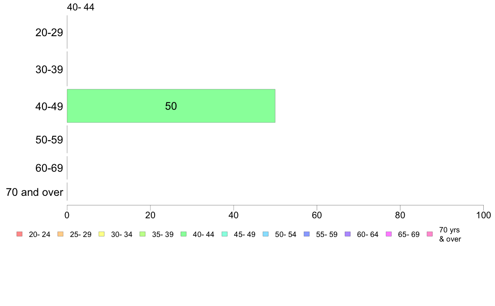Click the blue 55-59 legend swatch
Image resolution: width=495 pixels, height=306 pixels.
(x=307, y=234)
